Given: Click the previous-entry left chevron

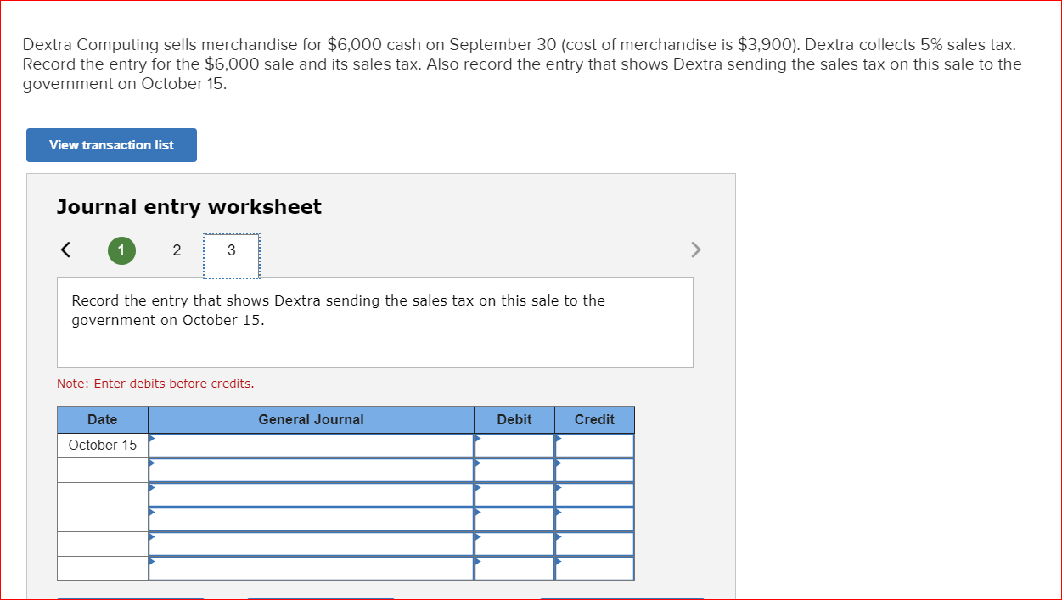Looking at the screenshot, I should [x=65, y=250].
